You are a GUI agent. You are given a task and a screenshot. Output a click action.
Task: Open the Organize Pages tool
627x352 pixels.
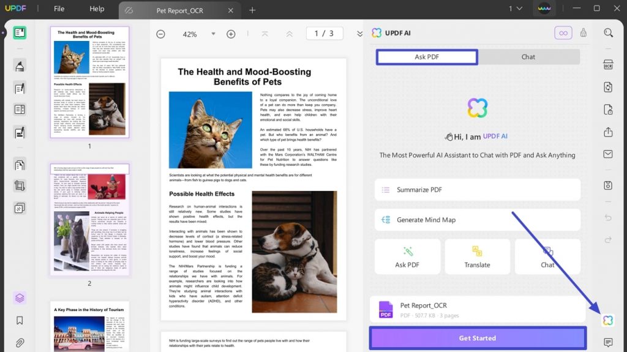(x=20, y=165)
